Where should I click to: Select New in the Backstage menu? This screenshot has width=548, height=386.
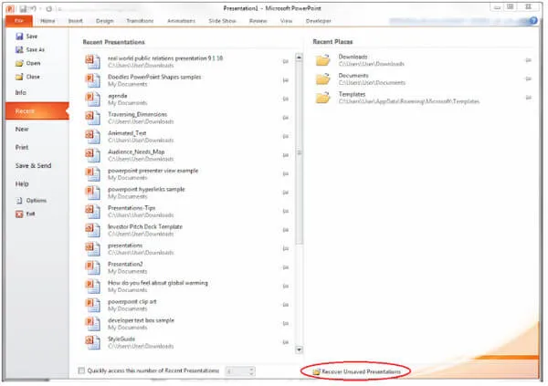pyautogui.click(x=22, y=130)
